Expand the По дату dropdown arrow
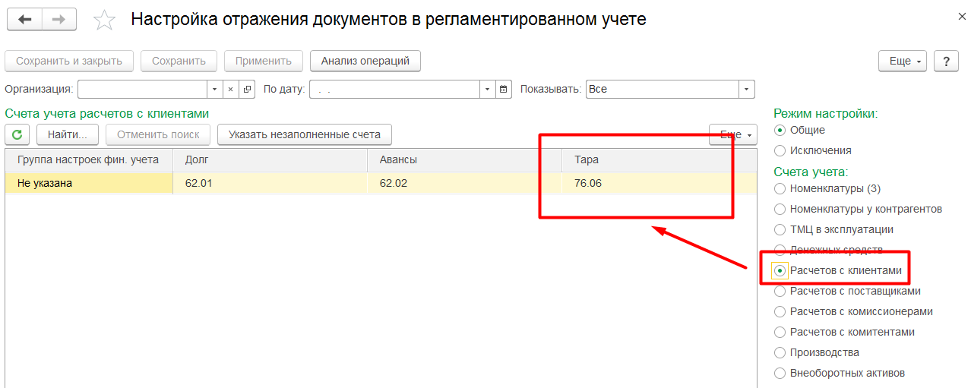 (x=488, y=90)
